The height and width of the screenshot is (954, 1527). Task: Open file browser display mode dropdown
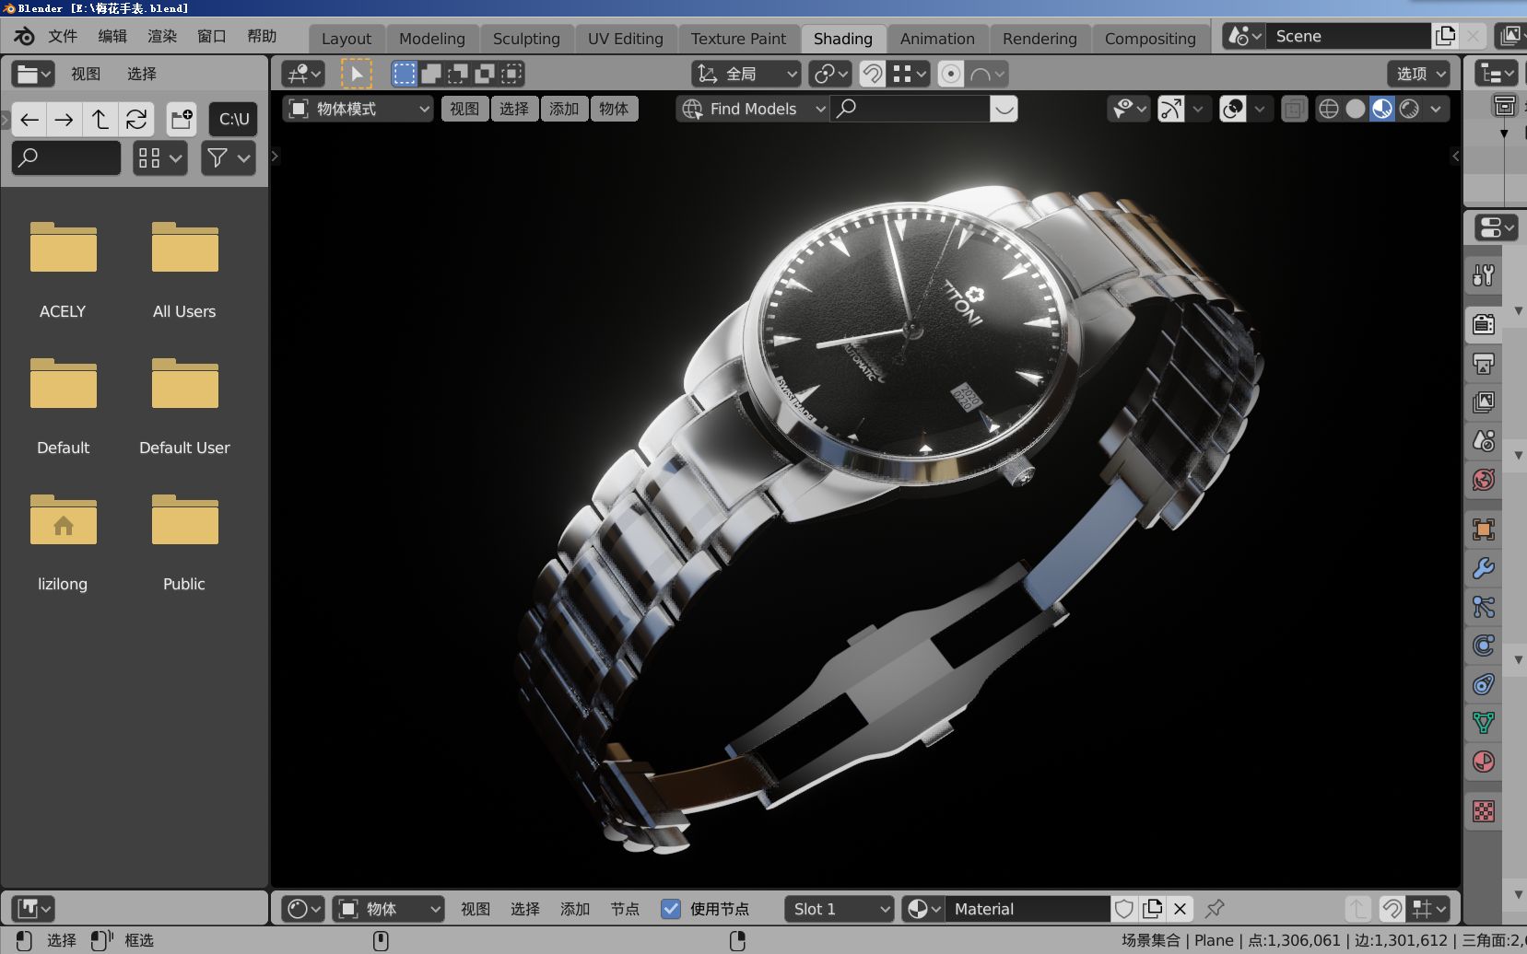pyautogui.click(x=160, y=158)
